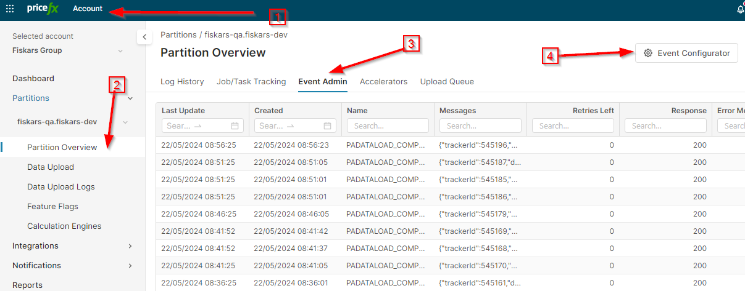The width and height of the screenshot is (745, 291).
Task: Click the Event Configurator button
Action: point(686,53)
